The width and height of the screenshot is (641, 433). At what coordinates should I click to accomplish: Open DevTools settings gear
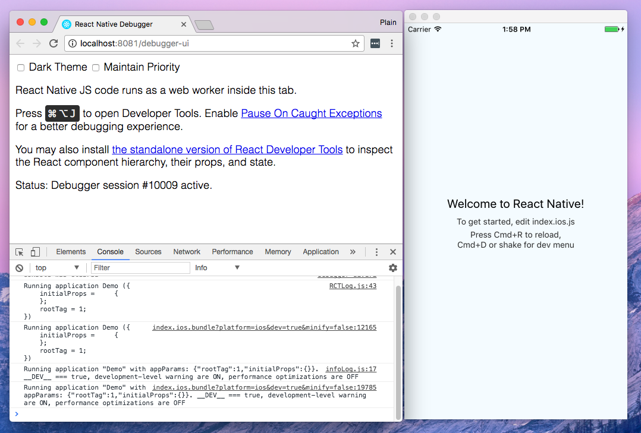coord(393,268)
